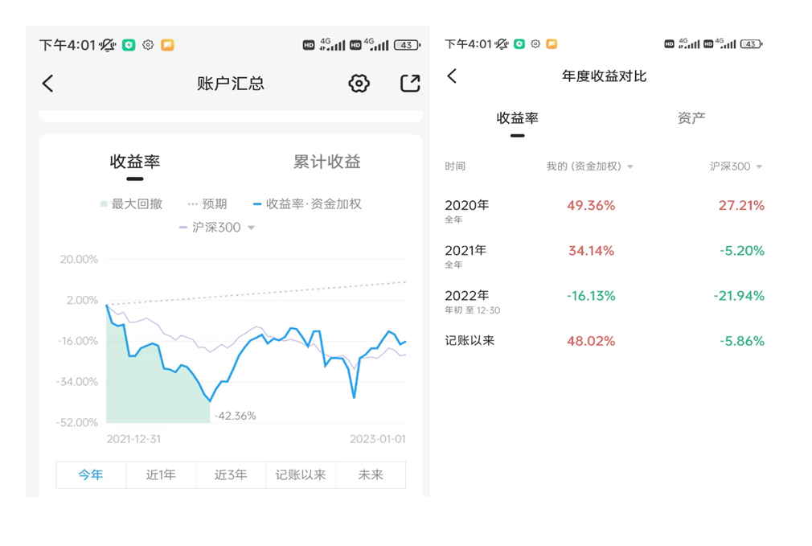The height and width of the screenshot is (546, 812).
Task: Go back from 年度收益对比 screen
Action: click(x=452, y=76)
